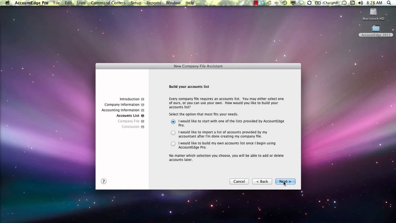The height and width of the screenshot is (223, 396).
Task: Click the Wi-Fi status icon
Action: tap(301, 3)
